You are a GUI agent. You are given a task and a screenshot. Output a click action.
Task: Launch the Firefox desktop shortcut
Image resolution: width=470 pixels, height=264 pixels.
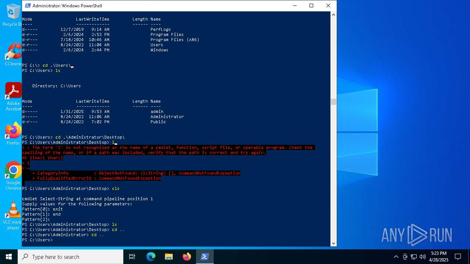tap(13, 134)
